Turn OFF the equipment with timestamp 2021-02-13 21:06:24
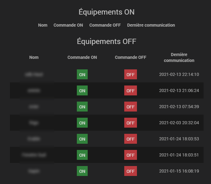The image size is (211, 184). point(130,91)
